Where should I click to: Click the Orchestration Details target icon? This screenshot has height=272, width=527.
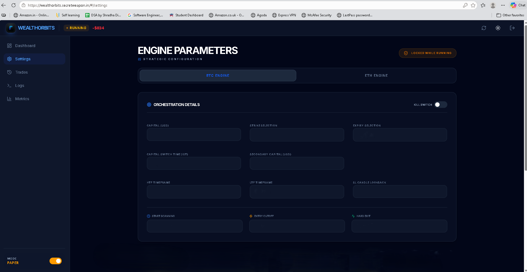coord(149,105)
